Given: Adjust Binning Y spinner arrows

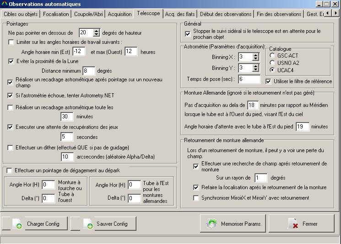Looking at the screenshot, I should [x=255, y=68].
